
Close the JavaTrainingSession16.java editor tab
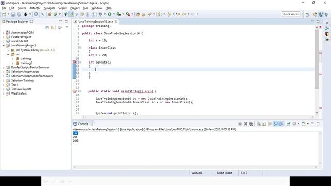116,22
